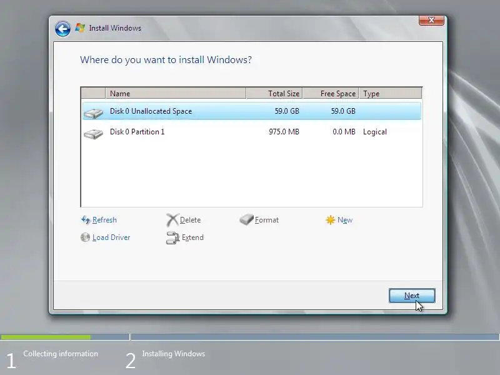Create a New partition

pyautogui.click(x=345, y=220)
